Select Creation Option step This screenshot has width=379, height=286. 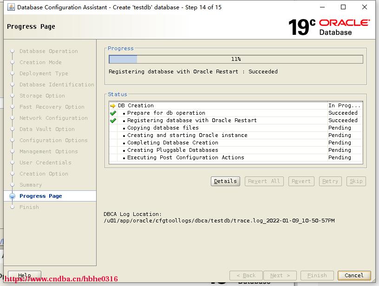44,174
